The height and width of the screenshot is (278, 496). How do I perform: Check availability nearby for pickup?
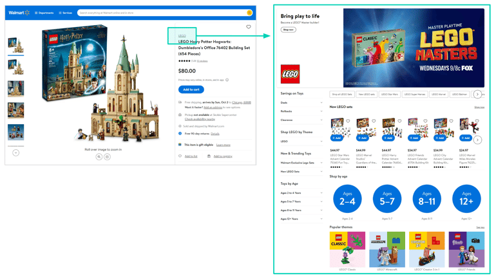point(200,119)
